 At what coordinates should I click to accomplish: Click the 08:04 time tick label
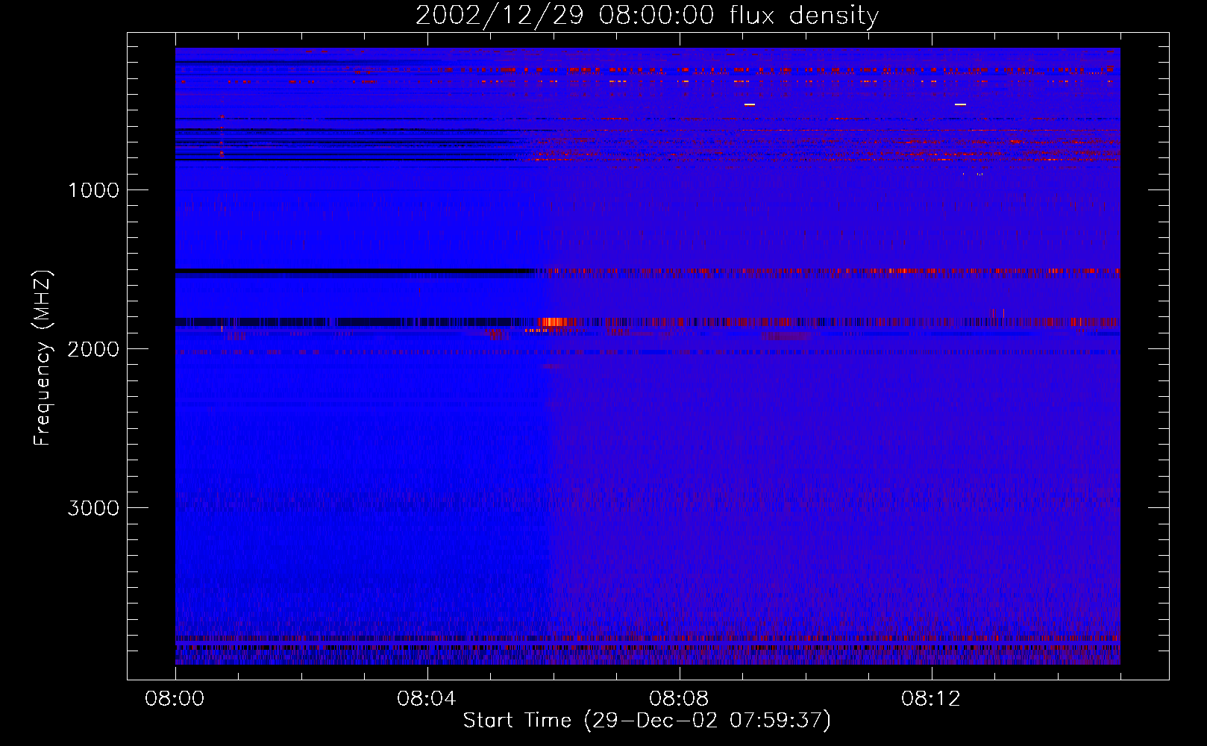point(427,699)
